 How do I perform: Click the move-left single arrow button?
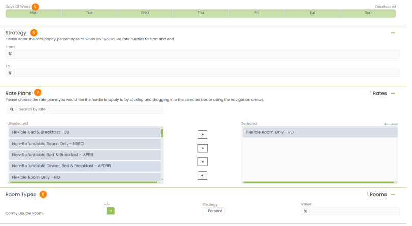(202, 176)
